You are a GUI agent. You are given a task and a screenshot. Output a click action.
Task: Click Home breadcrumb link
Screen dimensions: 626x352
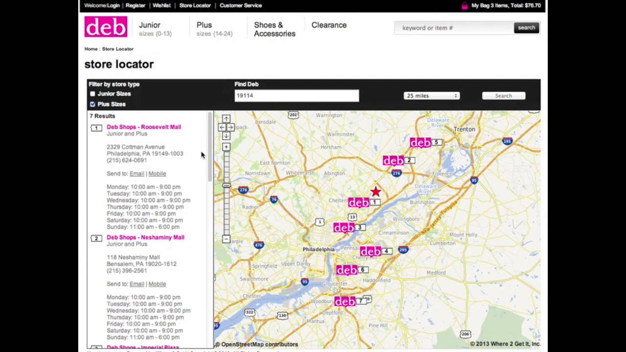91,49
